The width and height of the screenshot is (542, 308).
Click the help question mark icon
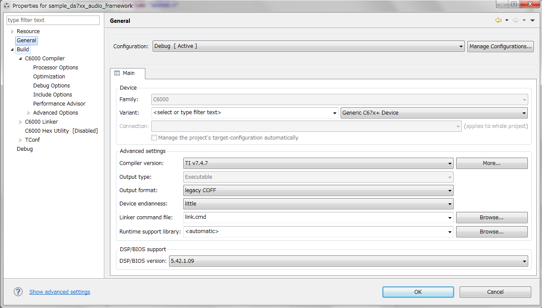(x=18, y=292)
